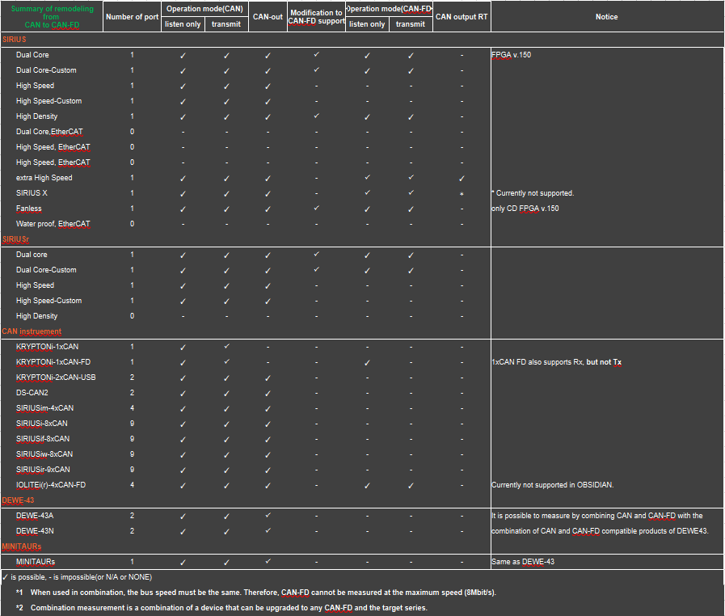Select the 'SIRIUSiw-8xCAN' row label
725x616 pixels.
[x=44, y=454]
